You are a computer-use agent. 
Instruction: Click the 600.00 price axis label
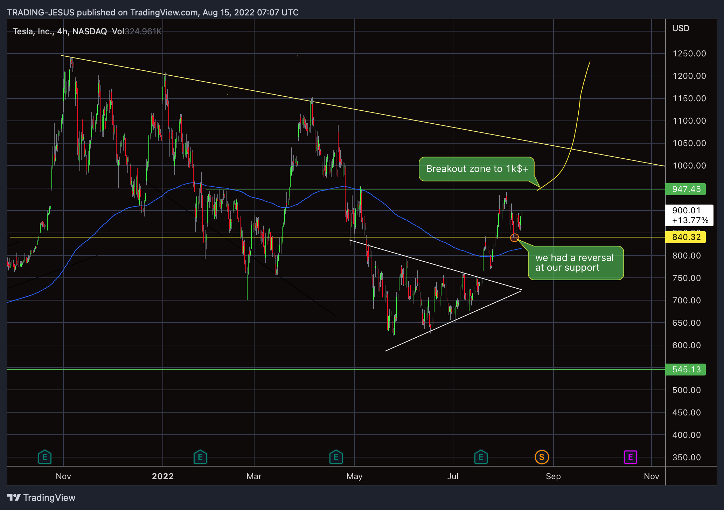(687, 345)
